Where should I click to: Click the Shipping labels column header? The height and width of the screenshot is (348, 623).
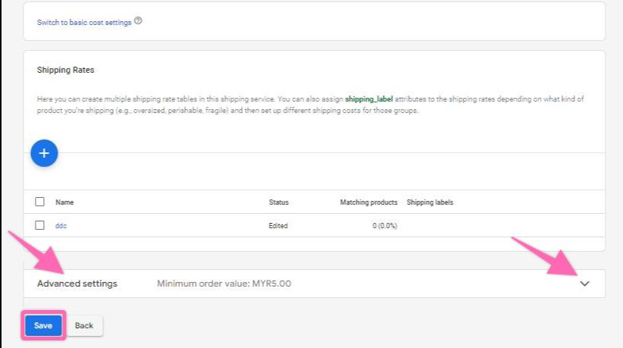429,202
